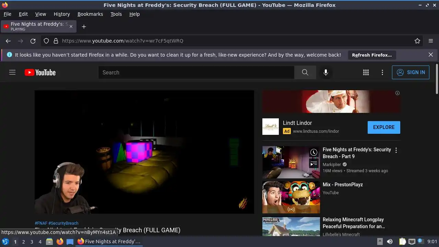Open the #SecurityBreach hashtag link
Screen dimensions: 439x247
(x=63, y=223)
